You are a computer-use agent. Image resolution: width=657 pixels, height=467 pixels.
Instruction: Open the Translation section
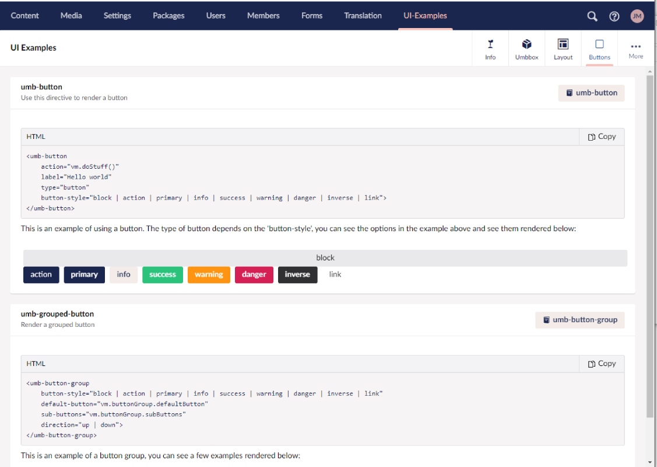(363, 16)
